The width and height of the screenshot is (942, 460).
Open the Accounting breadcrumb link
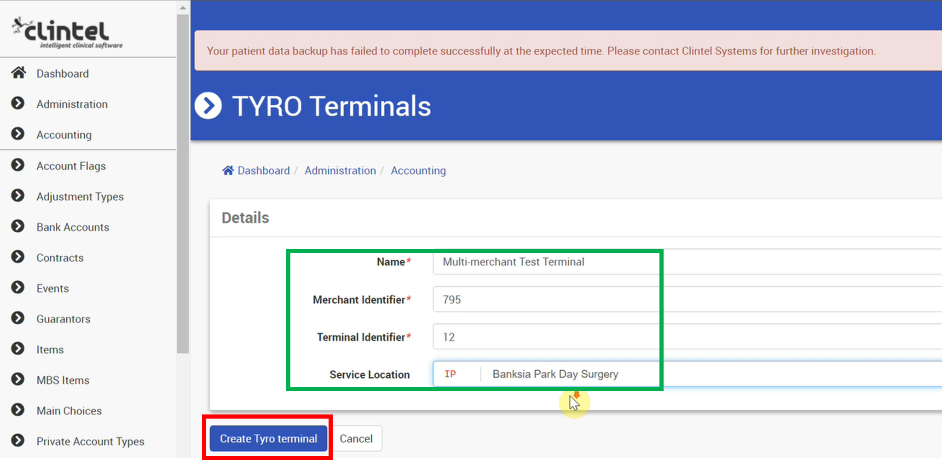[x=418, y=170]
